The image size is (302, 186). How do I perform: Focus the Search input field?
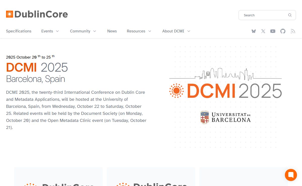(x=267, y=15)
